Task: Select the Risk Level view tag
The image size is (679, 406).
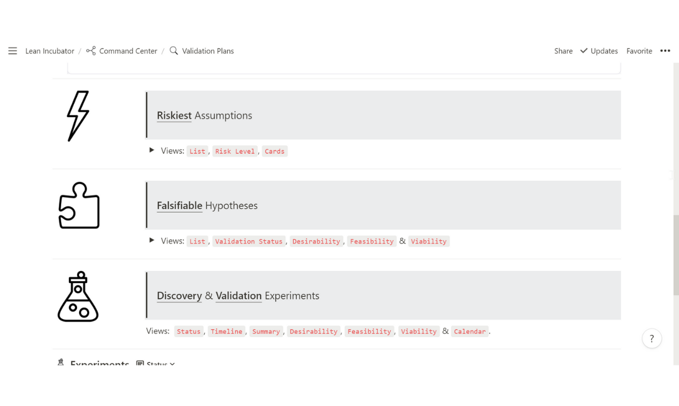Action: [x=235, y=151]
